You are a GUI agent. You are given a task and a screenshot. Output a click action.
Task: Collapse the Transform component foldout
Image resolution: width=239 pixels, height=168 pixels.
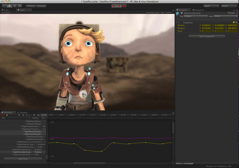[x=177, y=22]
